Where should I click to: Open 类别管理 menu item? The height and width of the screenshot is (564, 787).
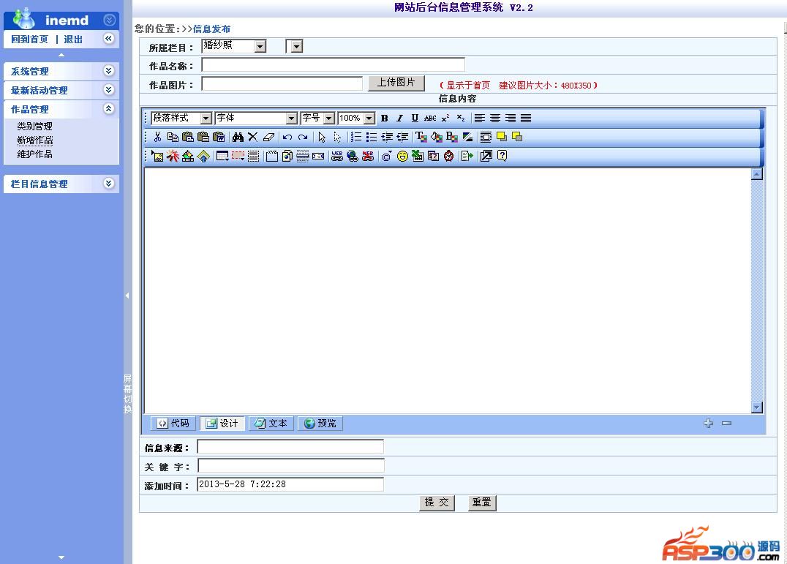coord(34,126)
